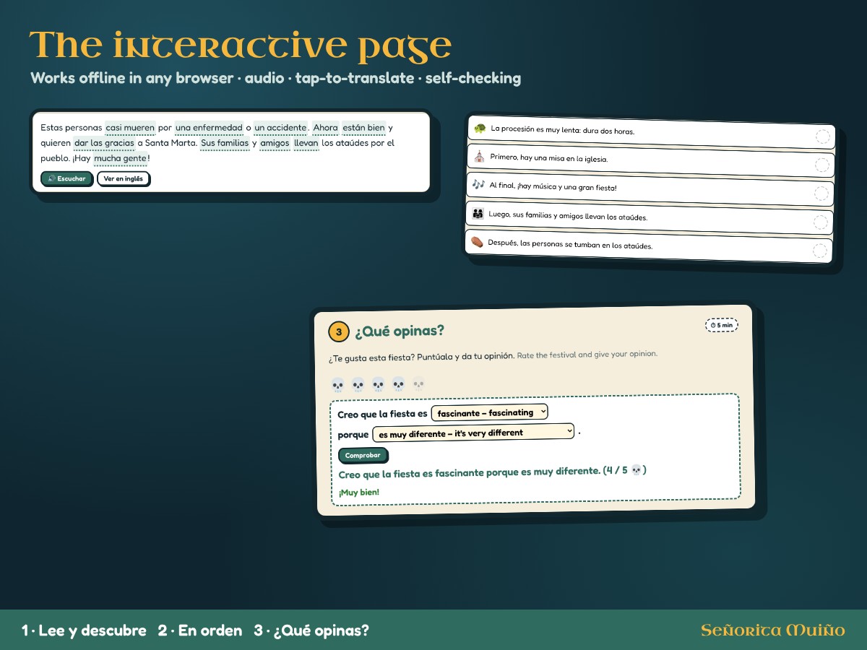Click the church icon on the misa row

(x=479, y=156)
